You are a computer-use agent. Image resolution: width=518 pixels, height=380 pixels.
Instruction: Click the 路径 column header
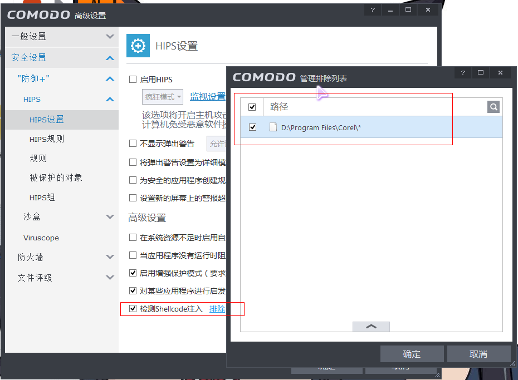(279, 107)
